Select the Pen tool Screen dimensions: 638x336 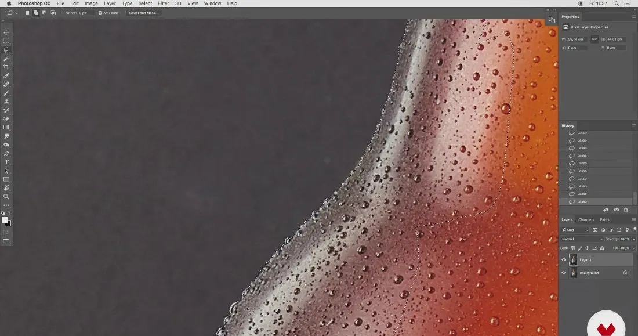click(6, 154)
